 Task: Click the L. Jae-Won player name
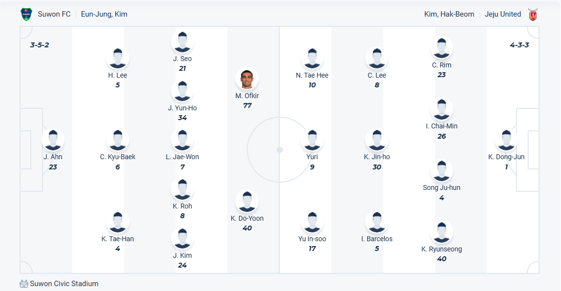click(182, 157)
